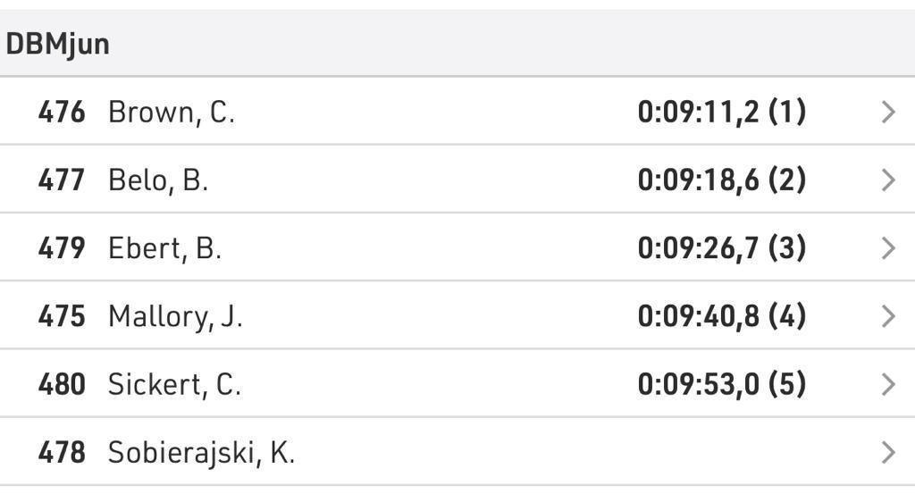This screenshot has width=915, height=494.
Task: Select the time 0:09:18,6 (2)
Action: pyautogui.click(x=721, y=180)
